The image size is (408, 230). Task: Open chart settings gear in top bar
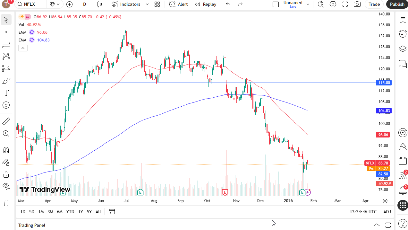click(x=333, y=4)
